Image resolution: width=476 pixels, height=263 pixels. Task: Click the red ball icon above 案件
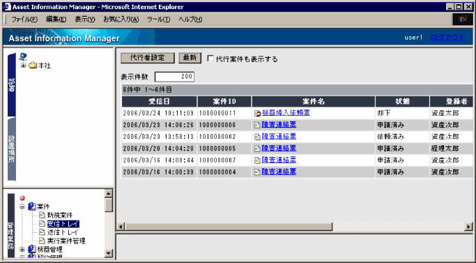click(x=22, y=198)
